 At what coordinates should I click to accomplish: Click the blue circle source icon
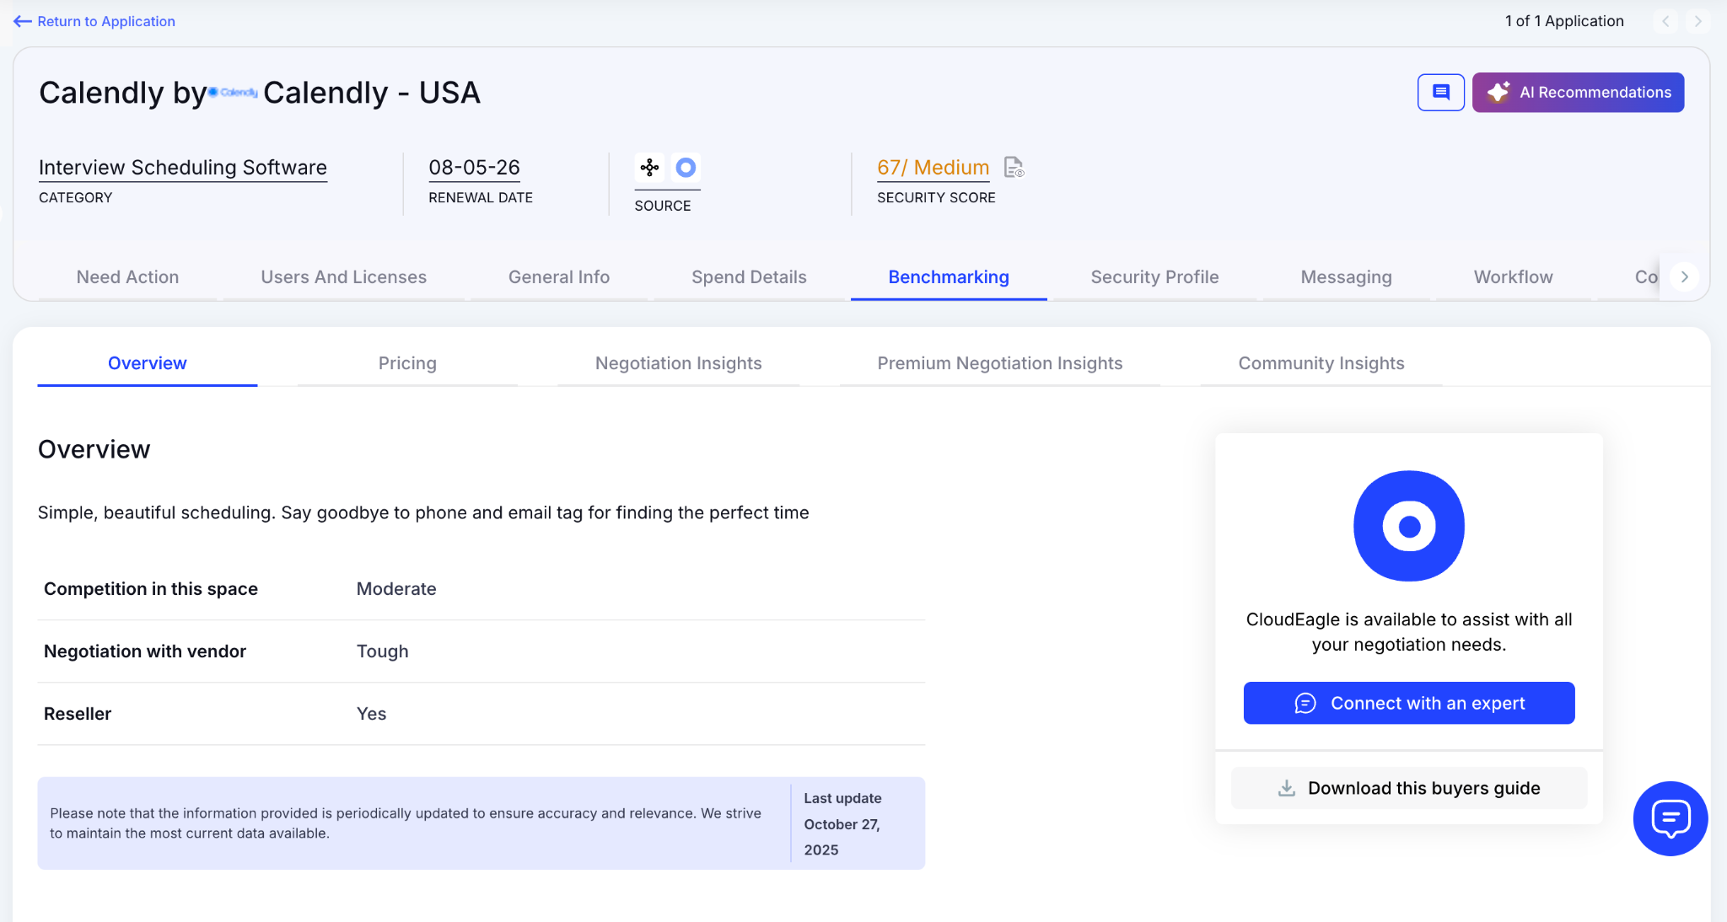[x=686, y=168]
